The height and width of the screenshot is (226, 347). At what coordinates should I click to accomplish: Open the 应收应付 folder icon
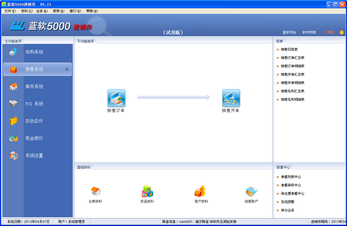(x=13, y=121)
